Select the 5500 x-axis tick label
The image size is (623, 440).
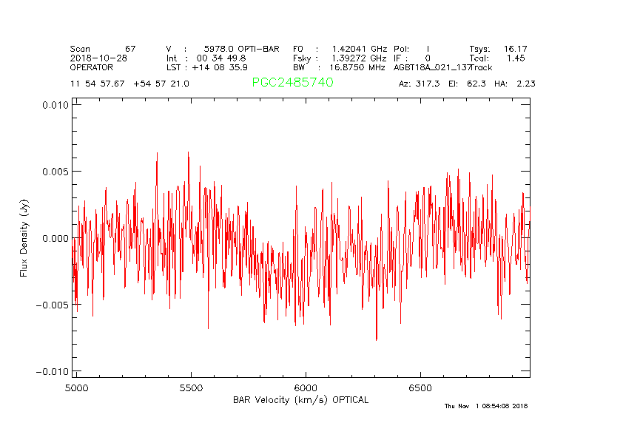pyautogui.click(x=191, y=387)
